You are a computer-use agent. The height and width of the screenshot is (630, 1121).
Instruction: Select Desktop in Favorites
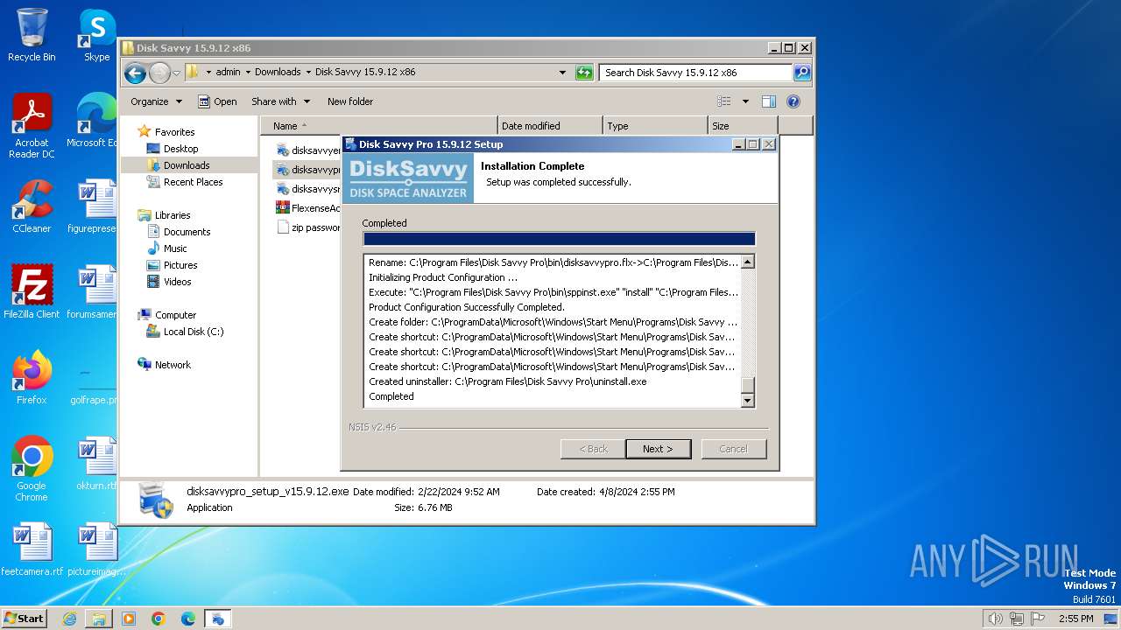click(x=180, y=149)
